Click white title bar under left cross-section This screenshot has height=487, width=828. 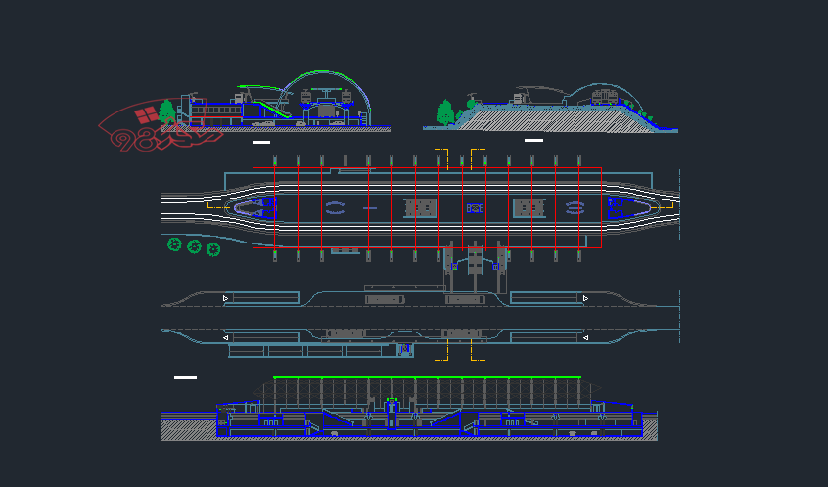[x=260, y=143]
